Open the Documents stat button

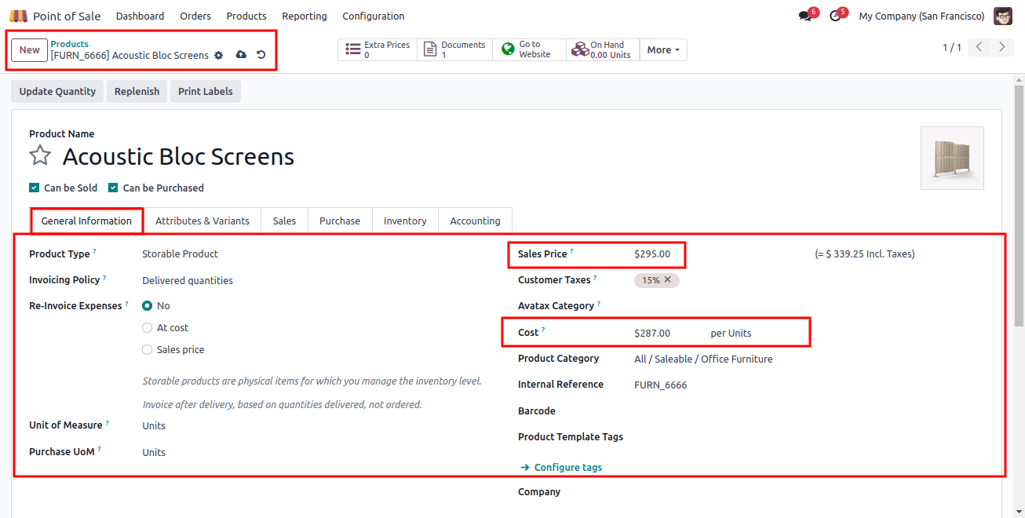point(455,49)
